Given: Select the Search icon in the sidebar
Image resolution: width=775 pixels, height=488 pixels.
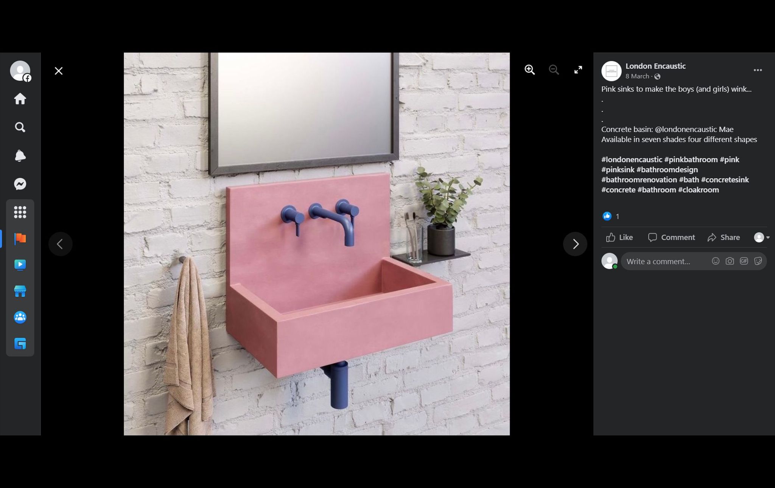Looking at the screenshot, I should [x=20, y=127].
